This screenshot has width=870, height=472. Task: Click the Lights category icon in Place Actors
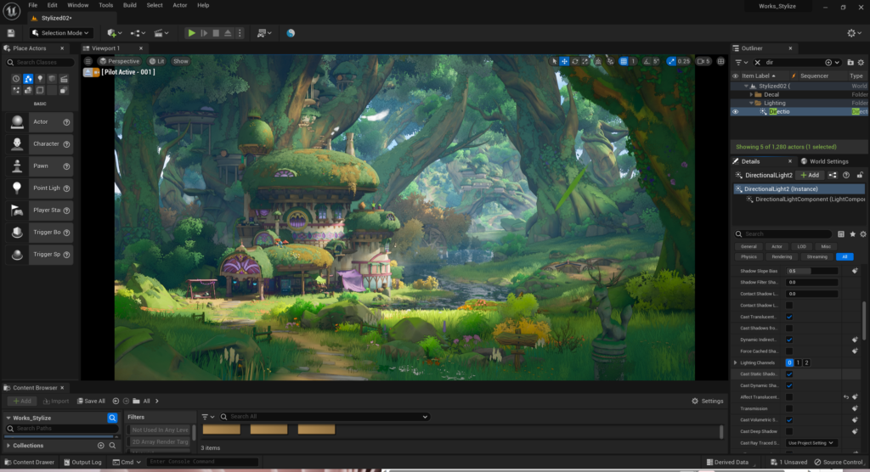(x=40, y=79)
